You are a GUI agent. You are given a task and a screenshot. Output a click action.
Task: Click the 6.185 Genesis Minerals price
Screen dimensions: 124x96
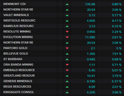[x=91, y=81]
